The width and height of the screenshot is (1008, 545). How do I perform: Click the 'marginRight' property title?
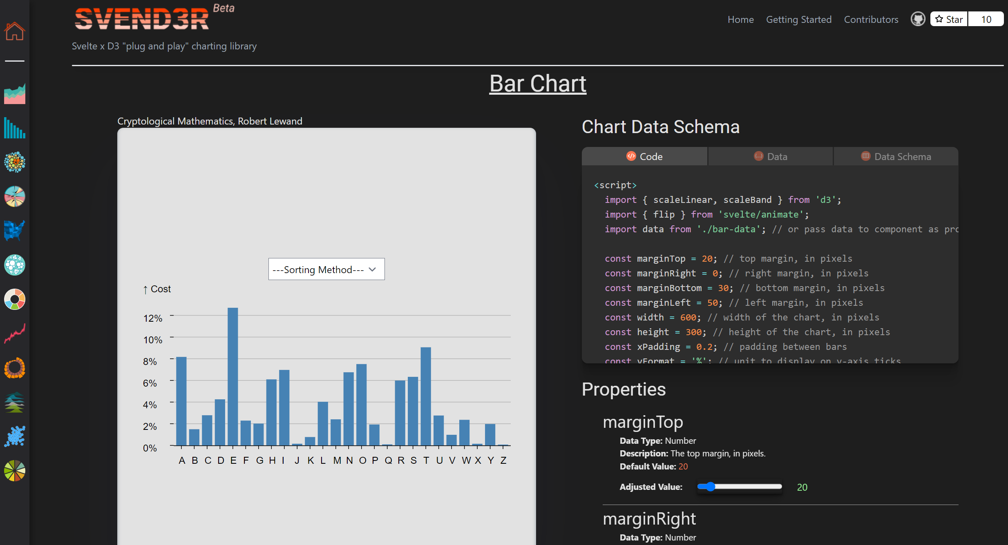[x=649, y=519]
